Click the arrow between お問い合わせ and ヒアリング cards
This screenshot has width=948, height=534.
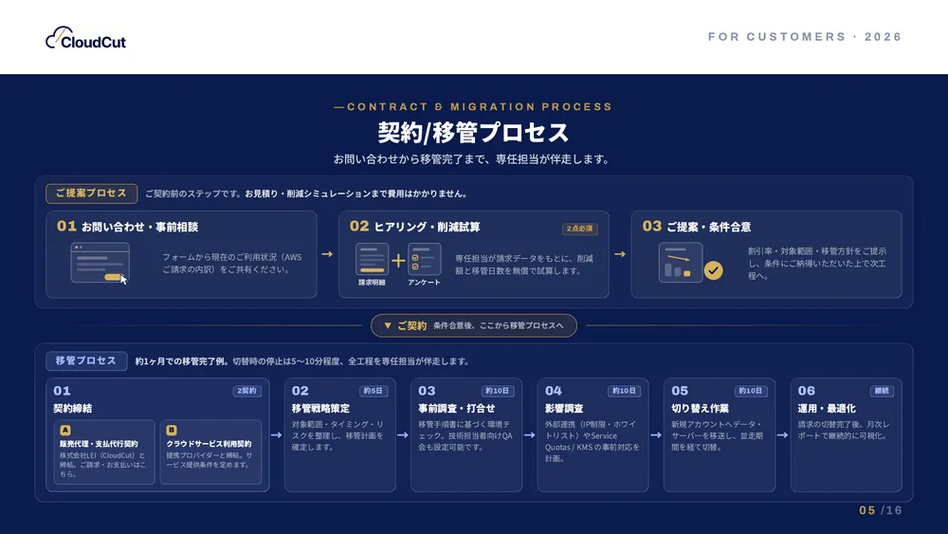click(x=327, y=254)
